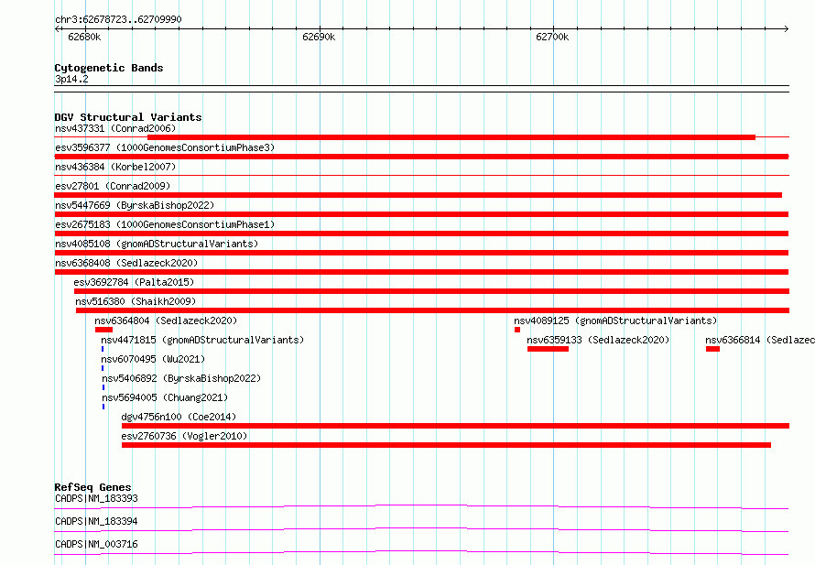Click the 62680k ruler label
Image resolution: width=815 pixels, height=565 pixels.
tap(84, 37)
